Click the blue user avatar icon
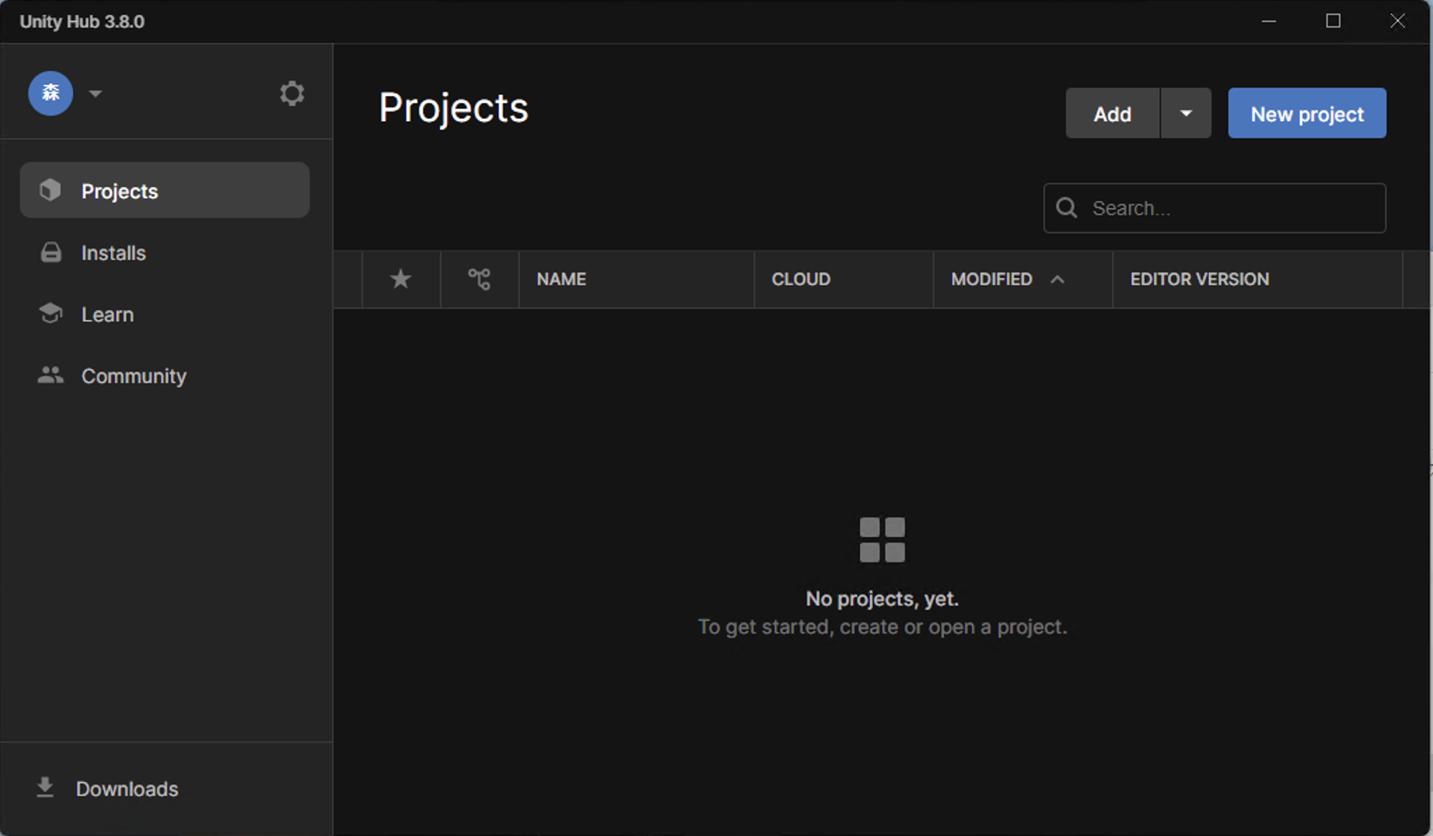 50,93
